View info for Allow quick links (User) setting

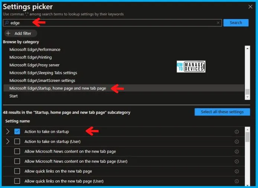click(236, 181)
